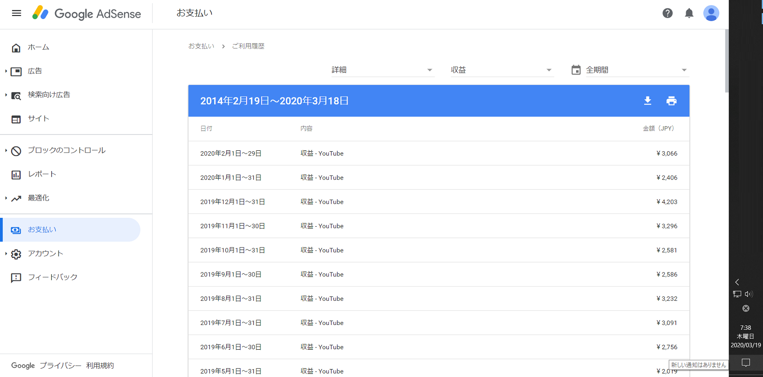Screen dimensions: 763x377
Task: Open レポート from the sidebar
Action: click(42, 174)
